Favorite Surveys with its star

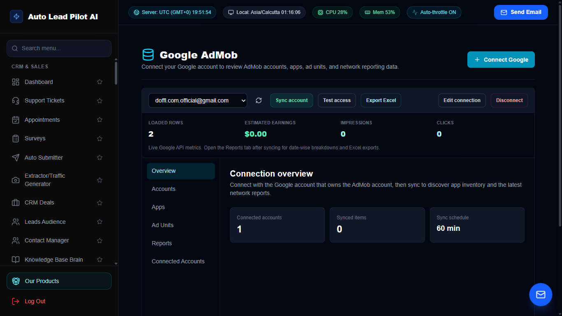pyautogui.click(x=100, y=138)
